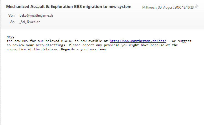Viewport: 204px width, 125px height.
Task: Click the "your max.team" signature text
Action: (93, 49)
